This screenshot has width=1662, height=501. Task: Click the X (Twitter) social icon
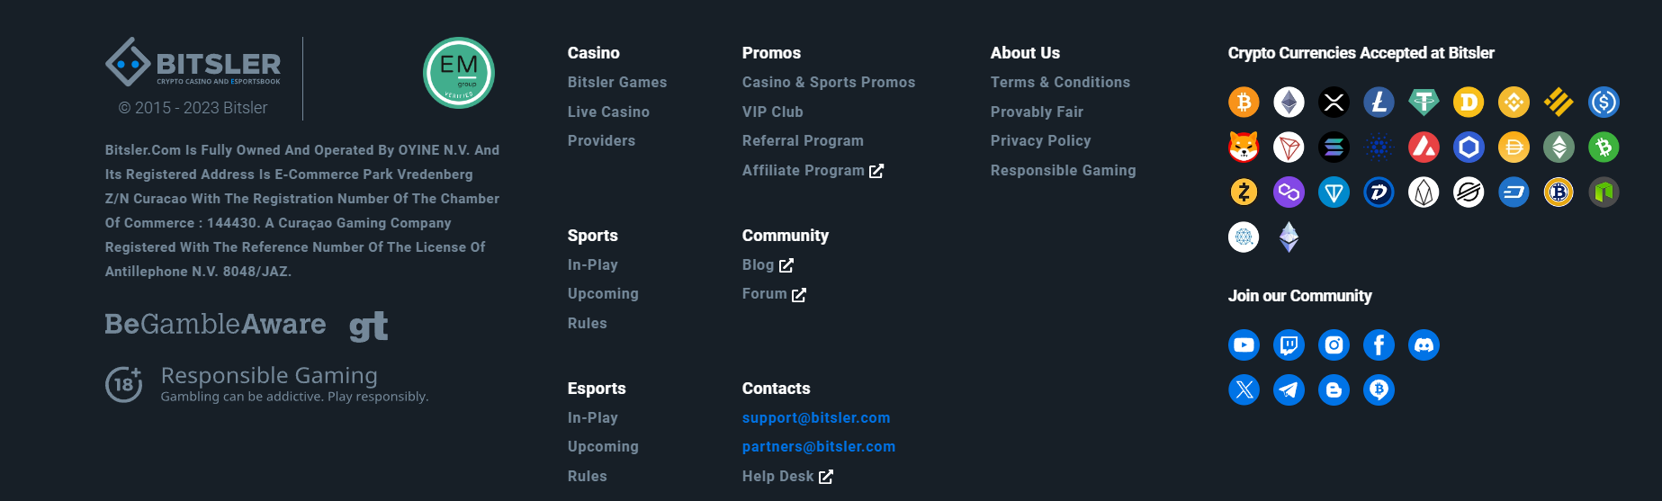pyautogui.click(x=1244, y=390)
